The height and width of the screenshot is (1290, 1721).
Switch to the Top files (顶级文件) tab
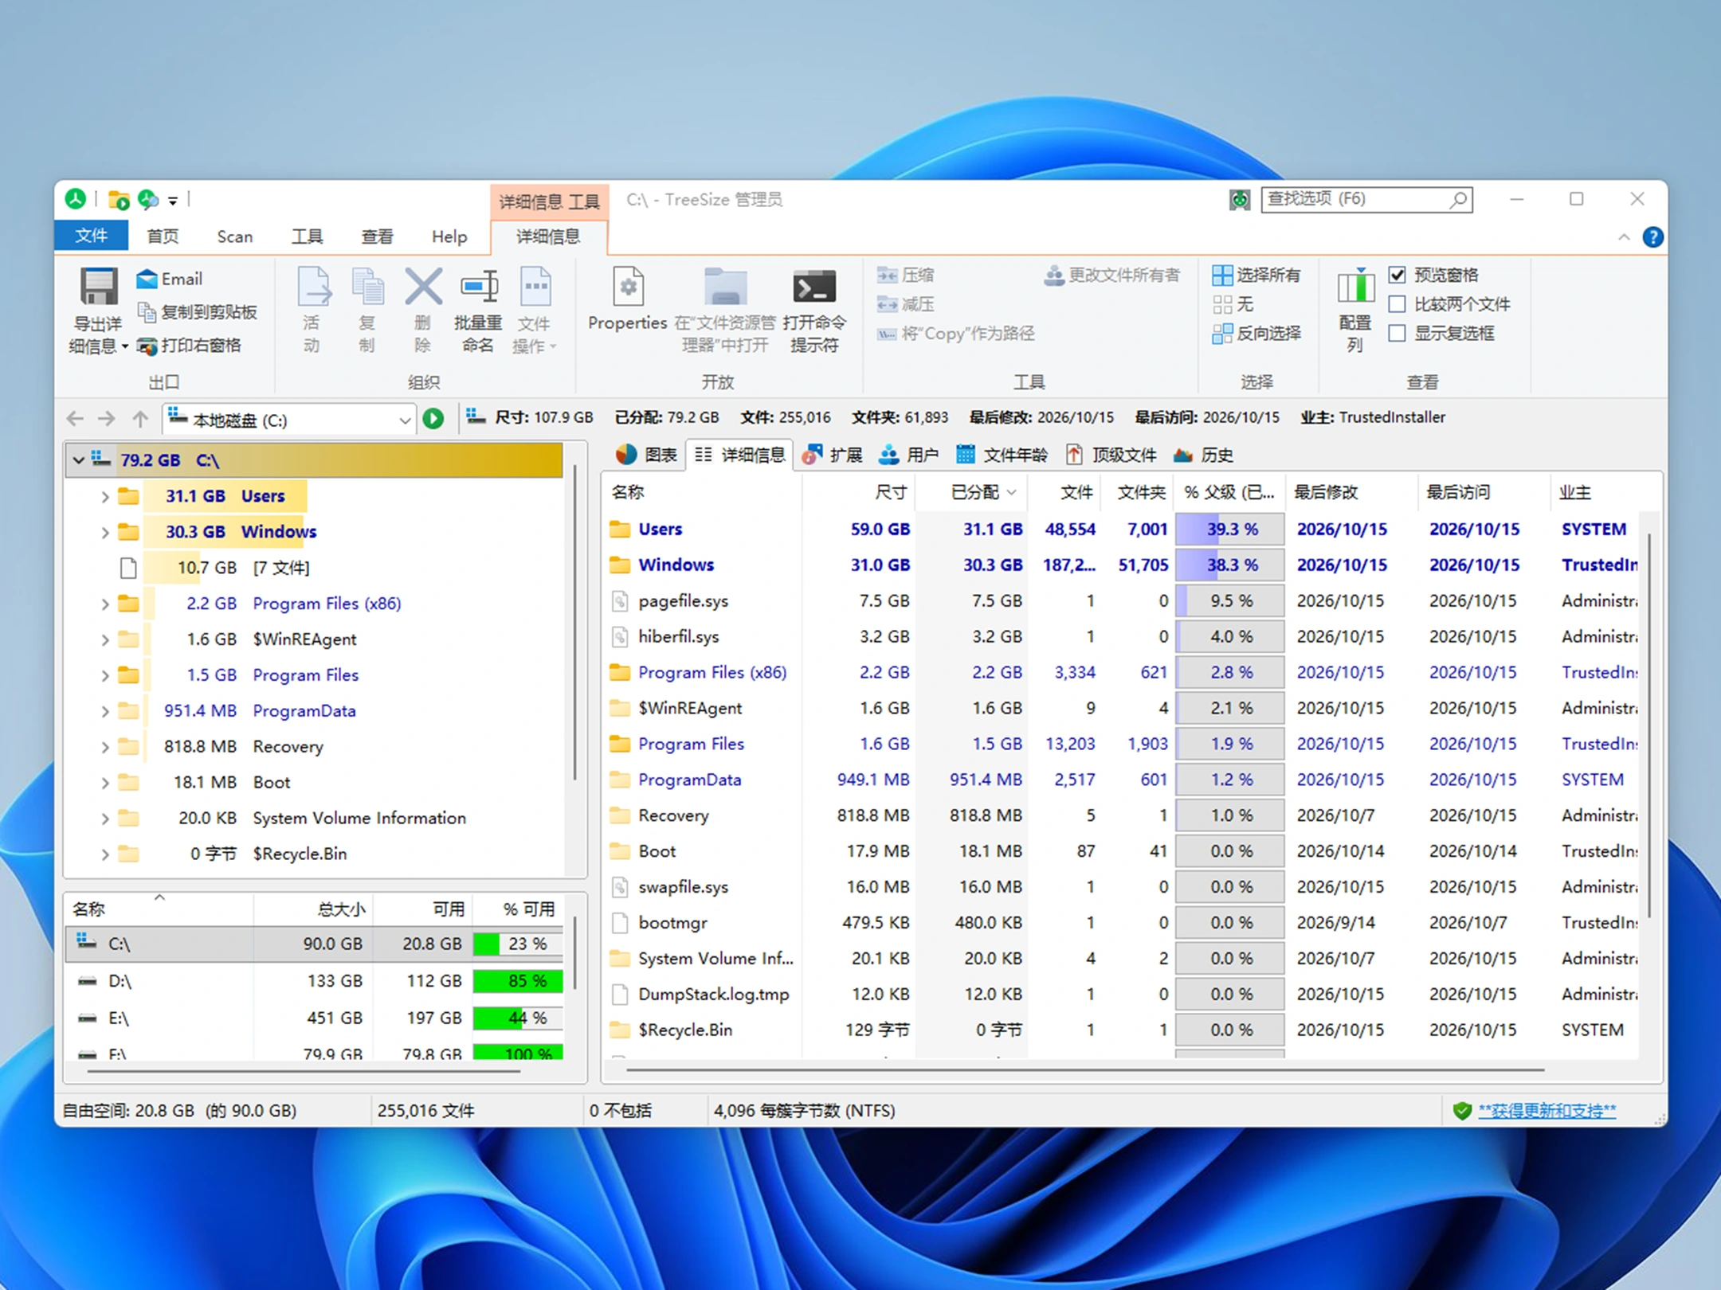(1111, 455)
